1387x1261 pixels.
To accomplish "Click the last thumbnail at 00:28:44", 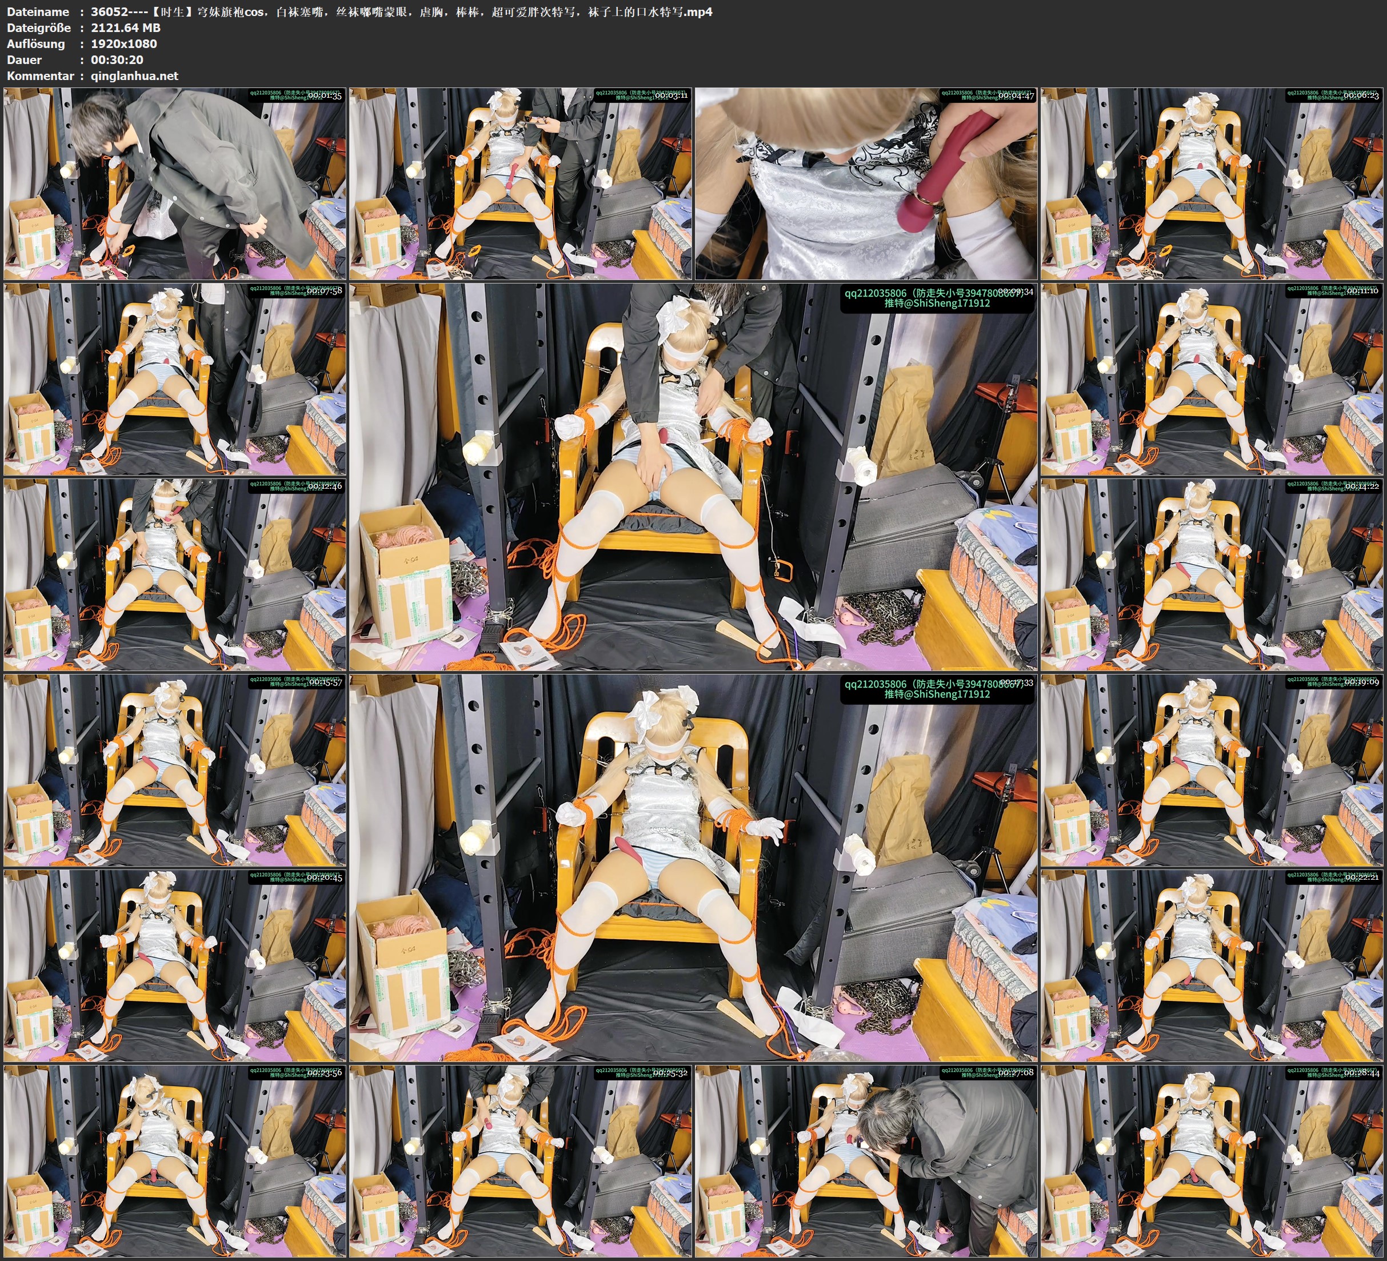I will coord(1212,1160).
